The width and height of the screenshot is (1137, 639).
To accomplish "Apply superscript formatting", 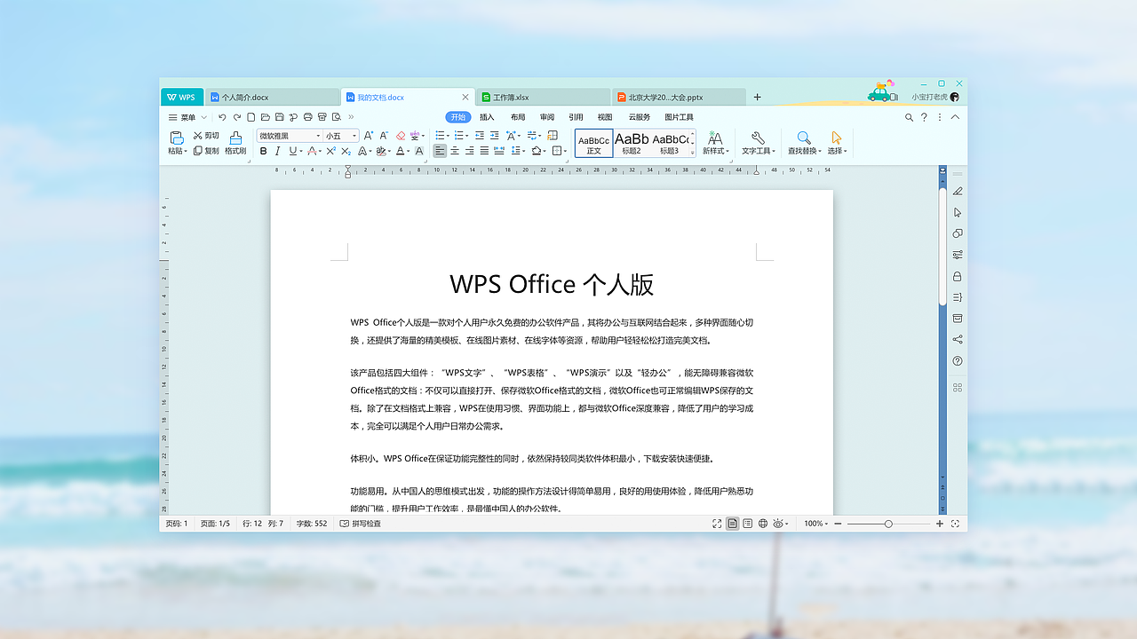I will coord(330,151).
